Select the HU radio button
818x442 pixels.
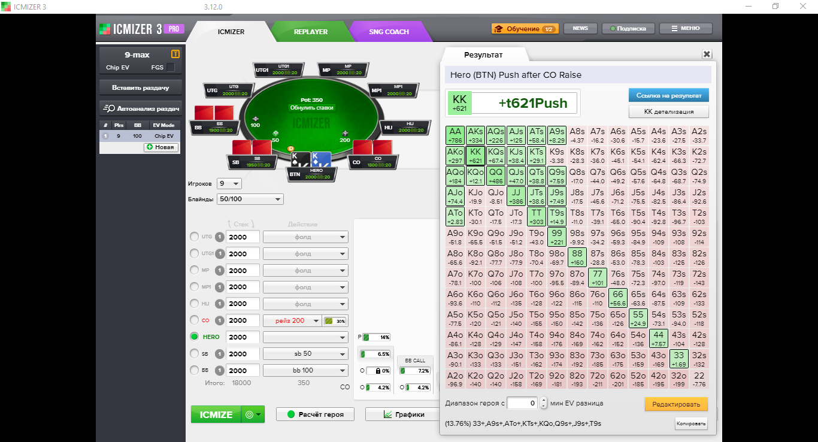194,304
